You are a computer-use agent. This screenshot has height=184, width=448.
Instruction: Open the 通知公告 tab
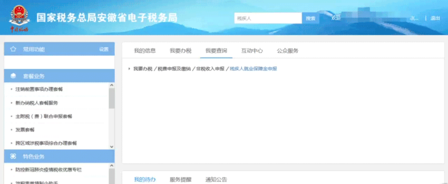(216, 179)
